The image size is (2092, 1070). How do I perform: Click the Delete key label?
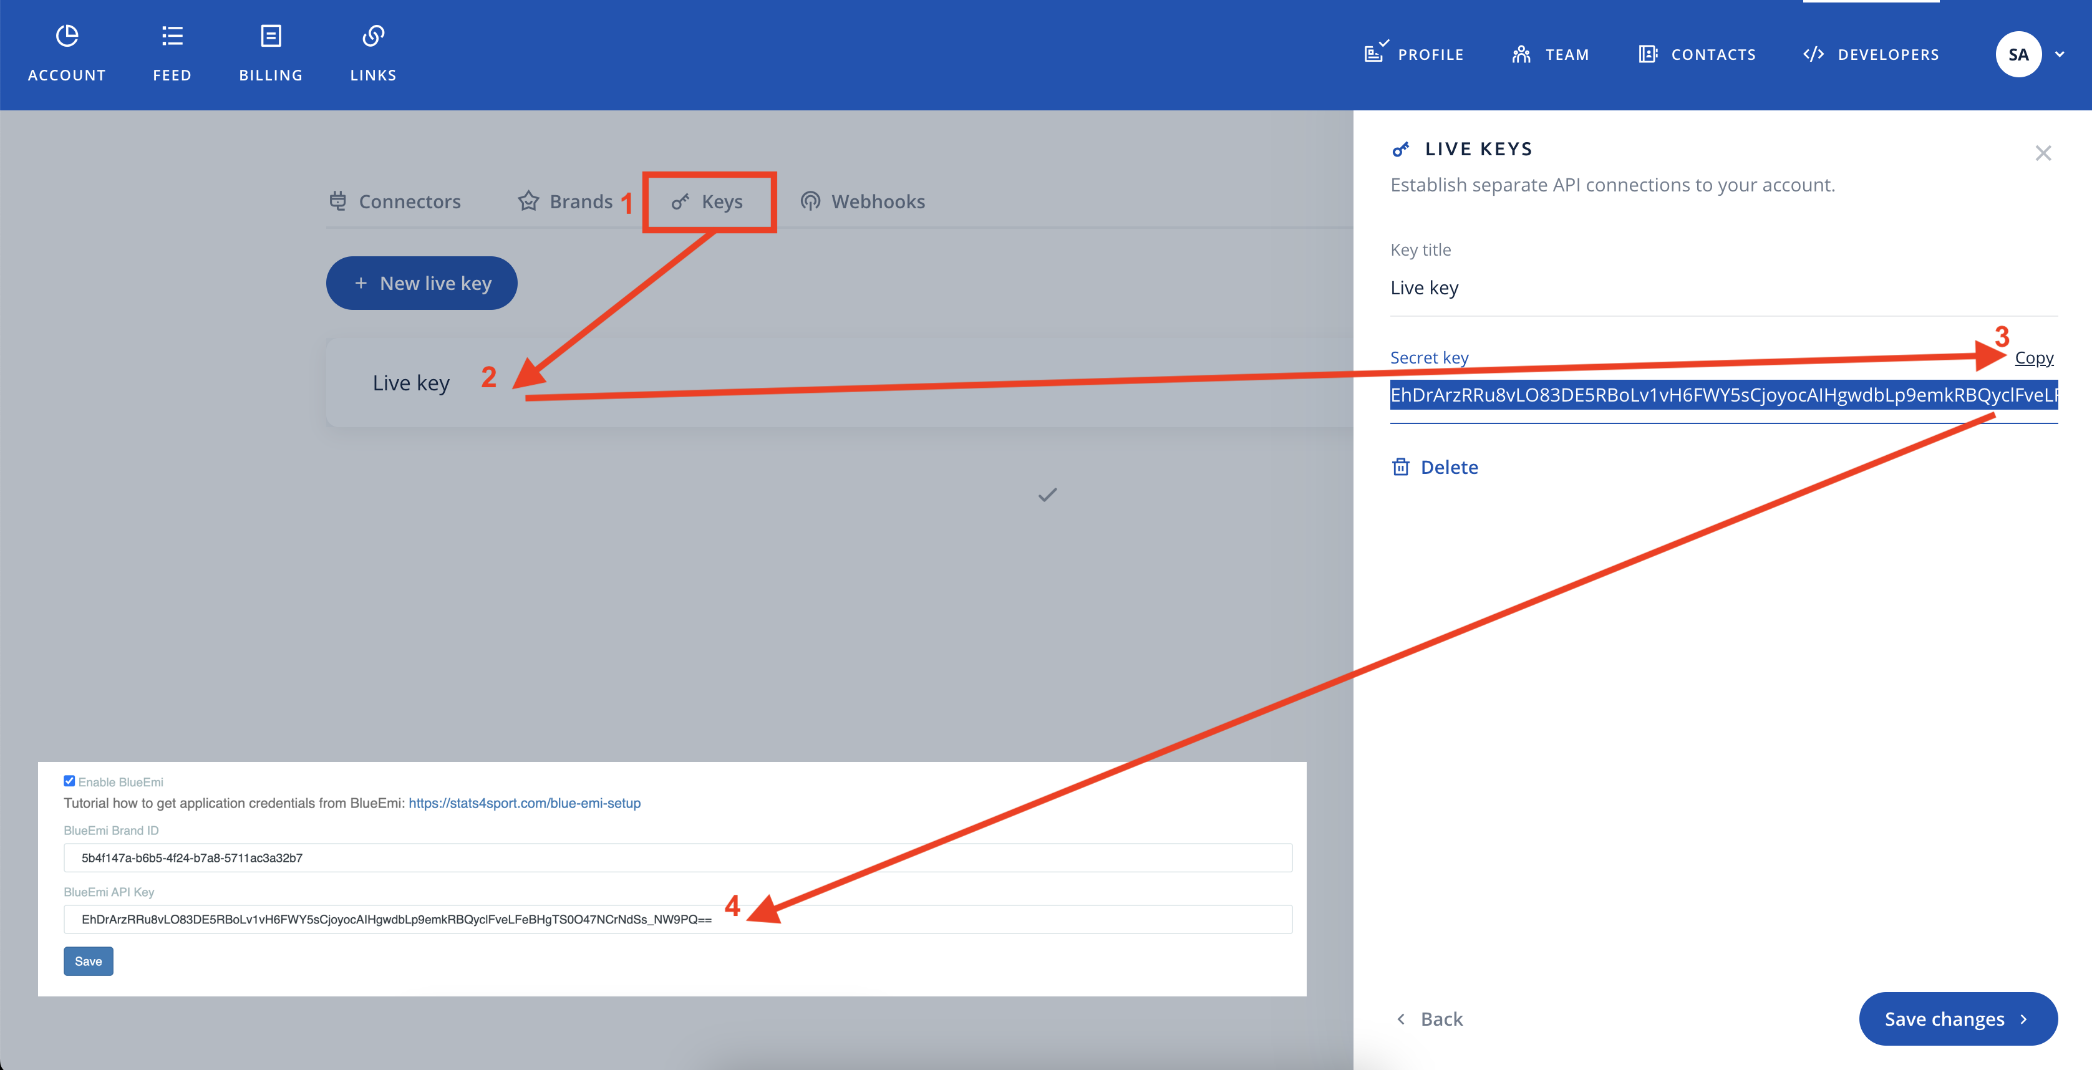(x=1449, y=468)
